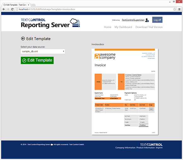This screenshot has width=183, height=160.
Task: Open the Chrome hamburger menu
Action: (180, 9)
